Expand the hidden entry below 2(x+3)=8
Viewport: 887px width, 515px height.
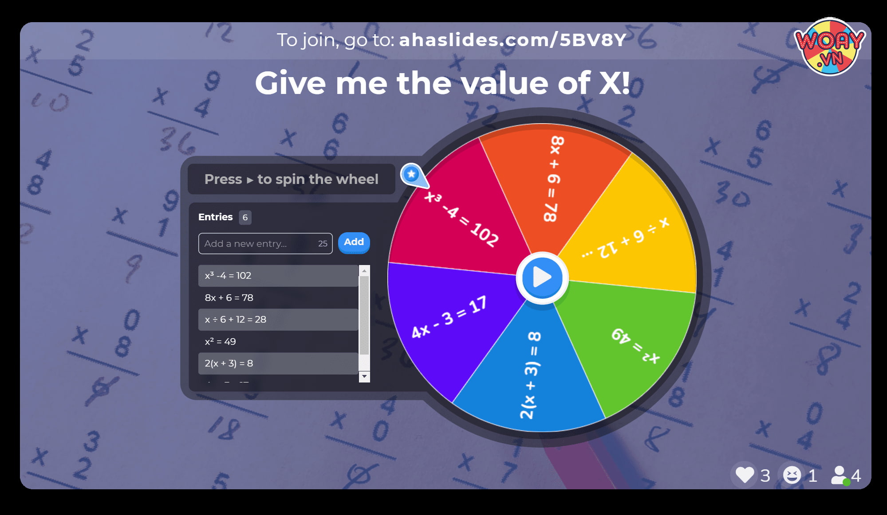point(363,376)
